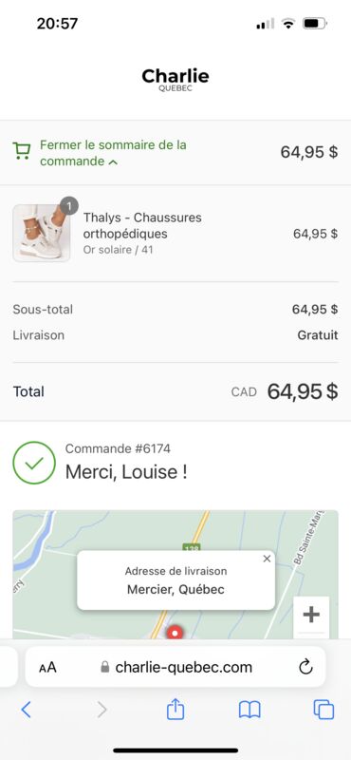Open Safari bookmarks

[x=249, y=710]
